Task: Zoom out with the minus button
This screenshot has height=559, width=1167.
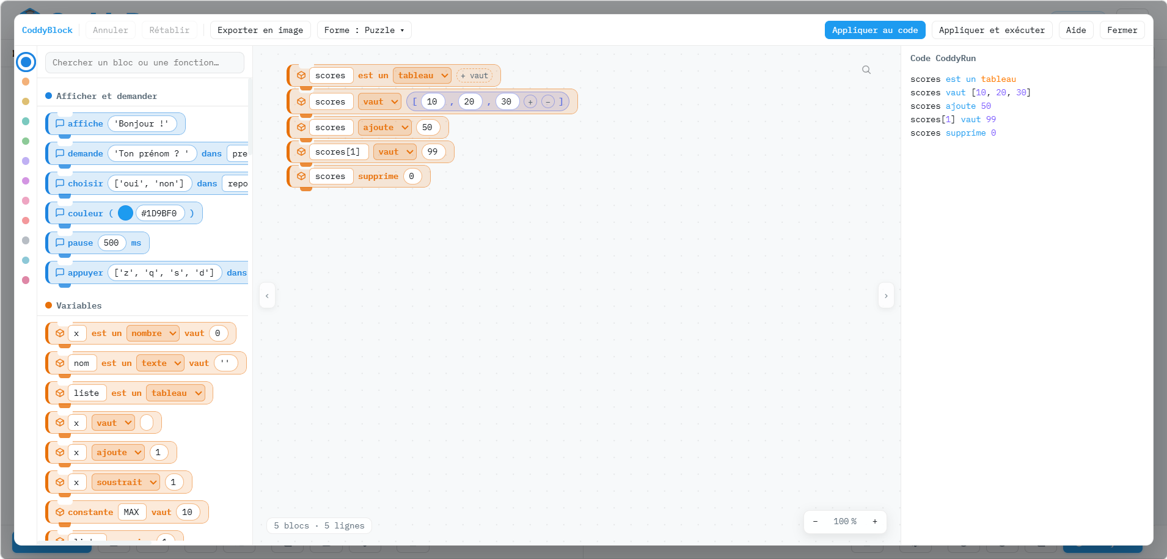Action: click(x=815, y=522)
